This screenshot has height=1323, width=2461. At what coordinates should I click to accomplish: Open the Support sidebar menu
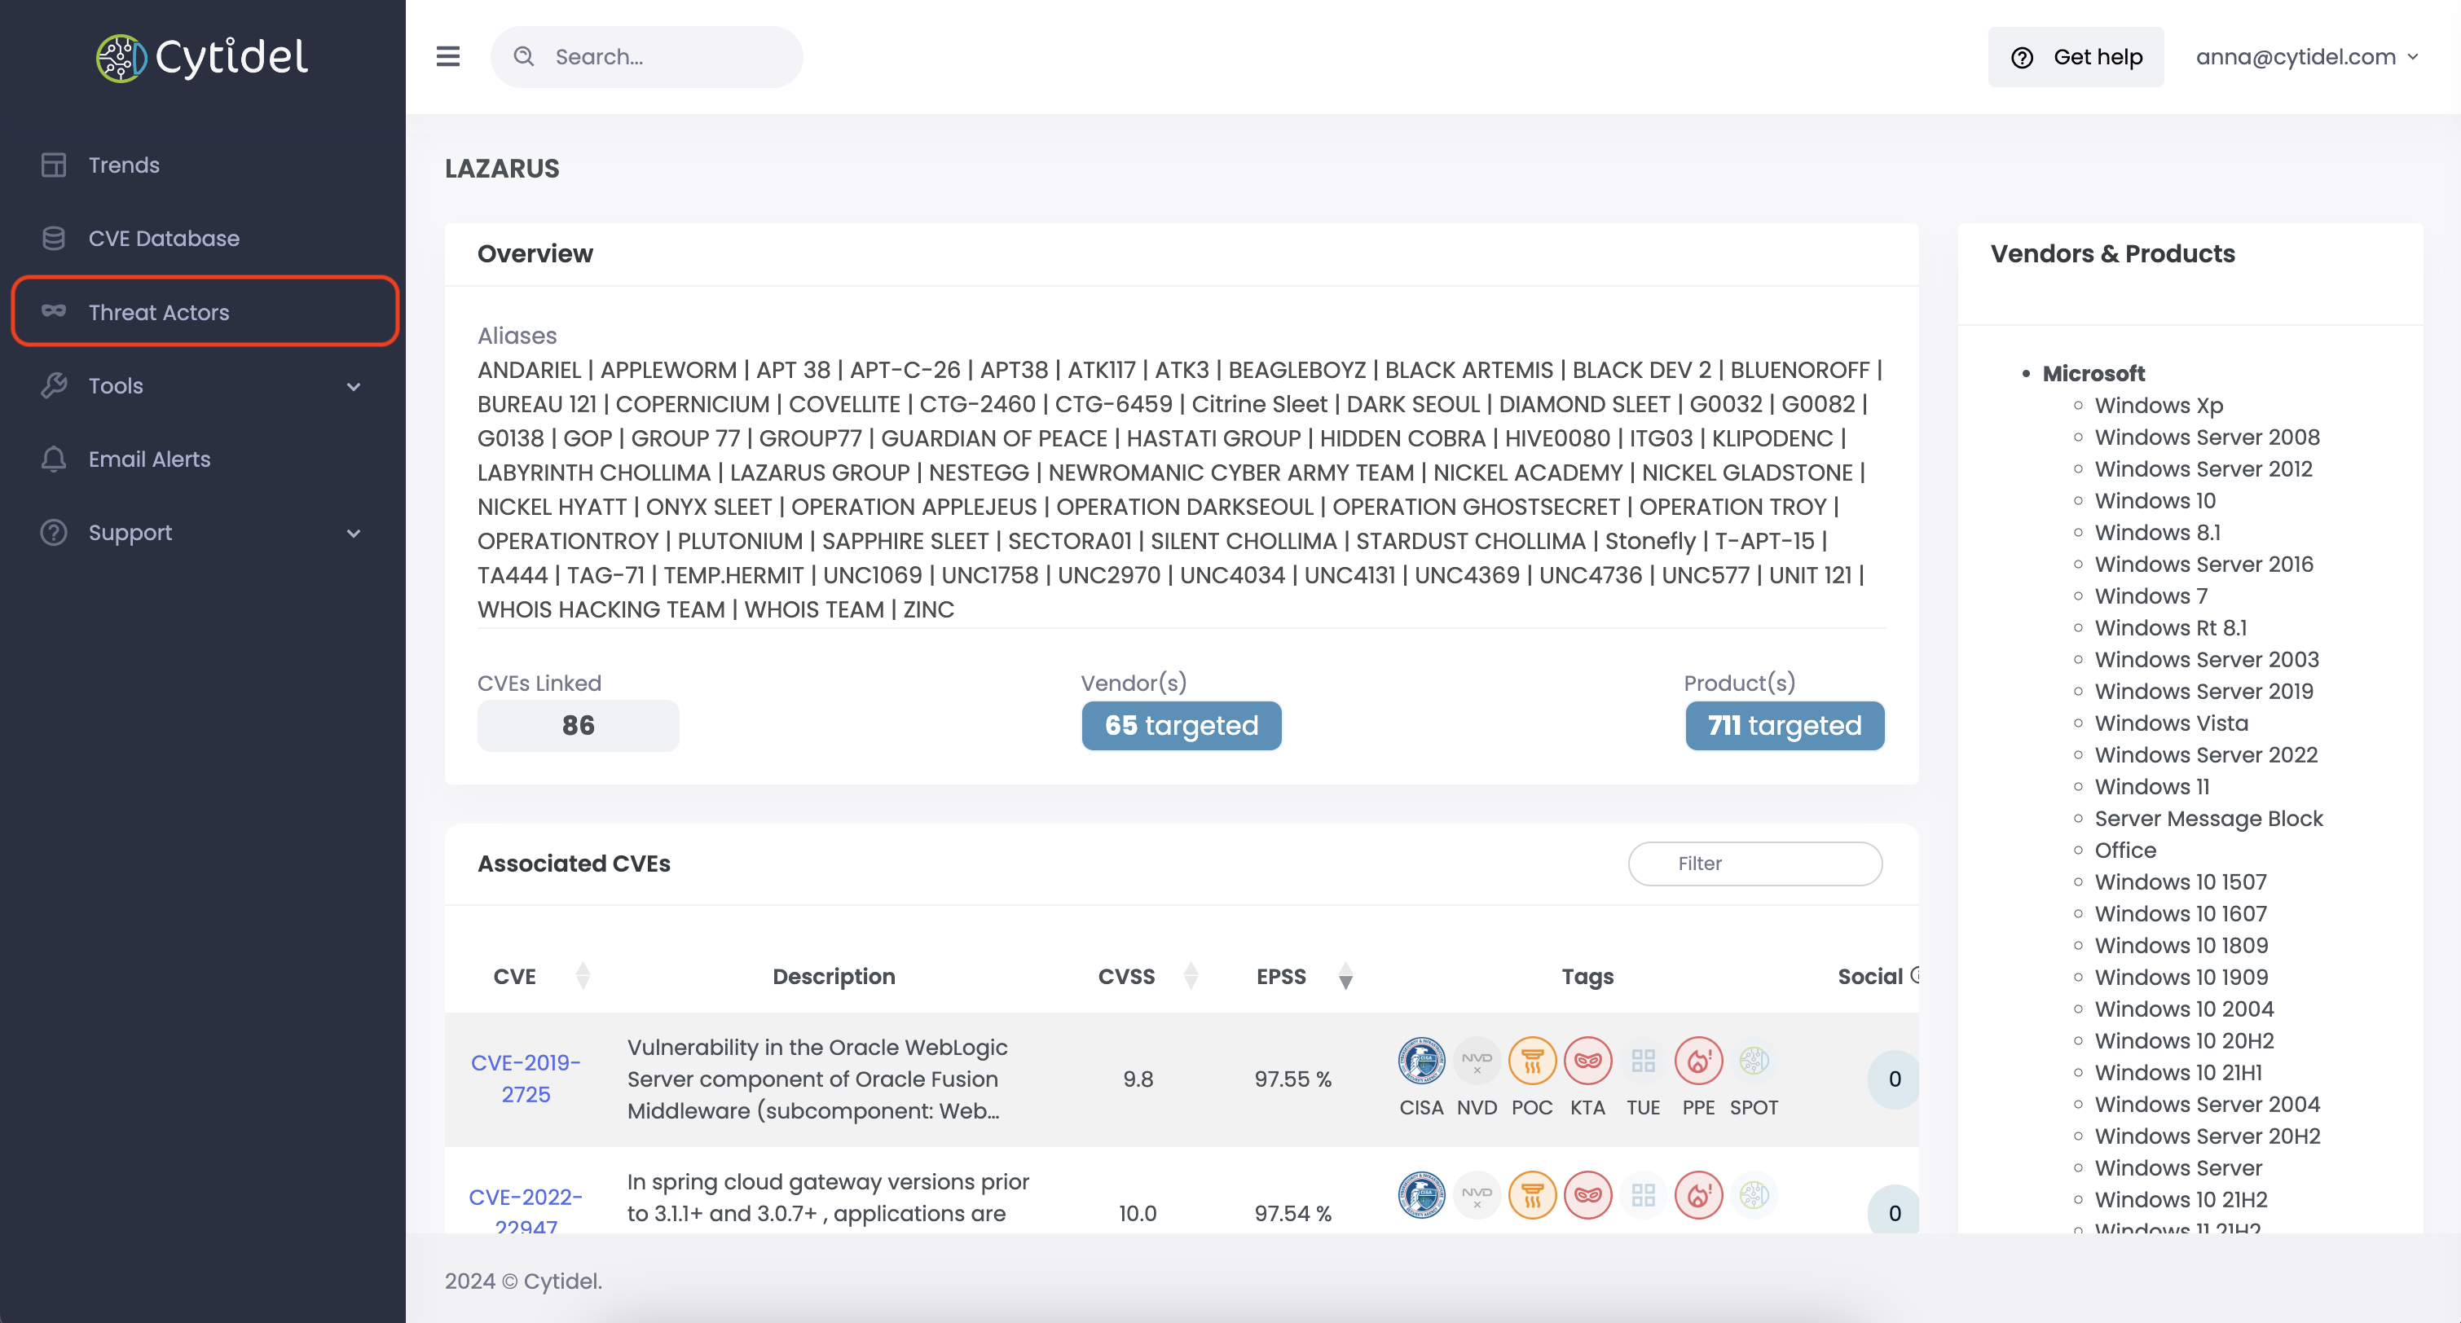click(205, 533)
